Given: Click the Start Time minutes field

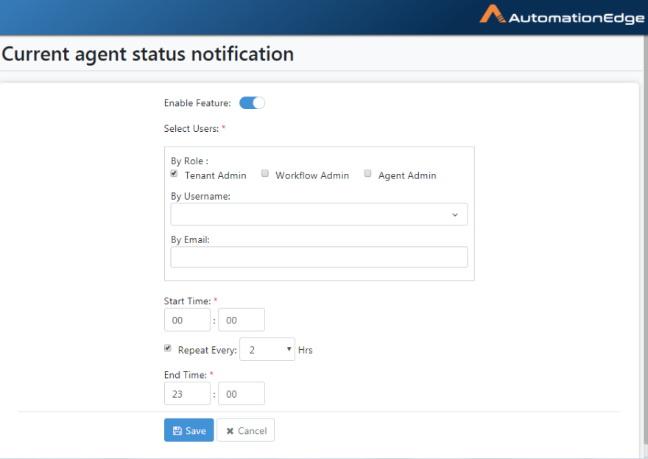Looking at the screenshot, I should pyautogui.click(x=242, y=320).
